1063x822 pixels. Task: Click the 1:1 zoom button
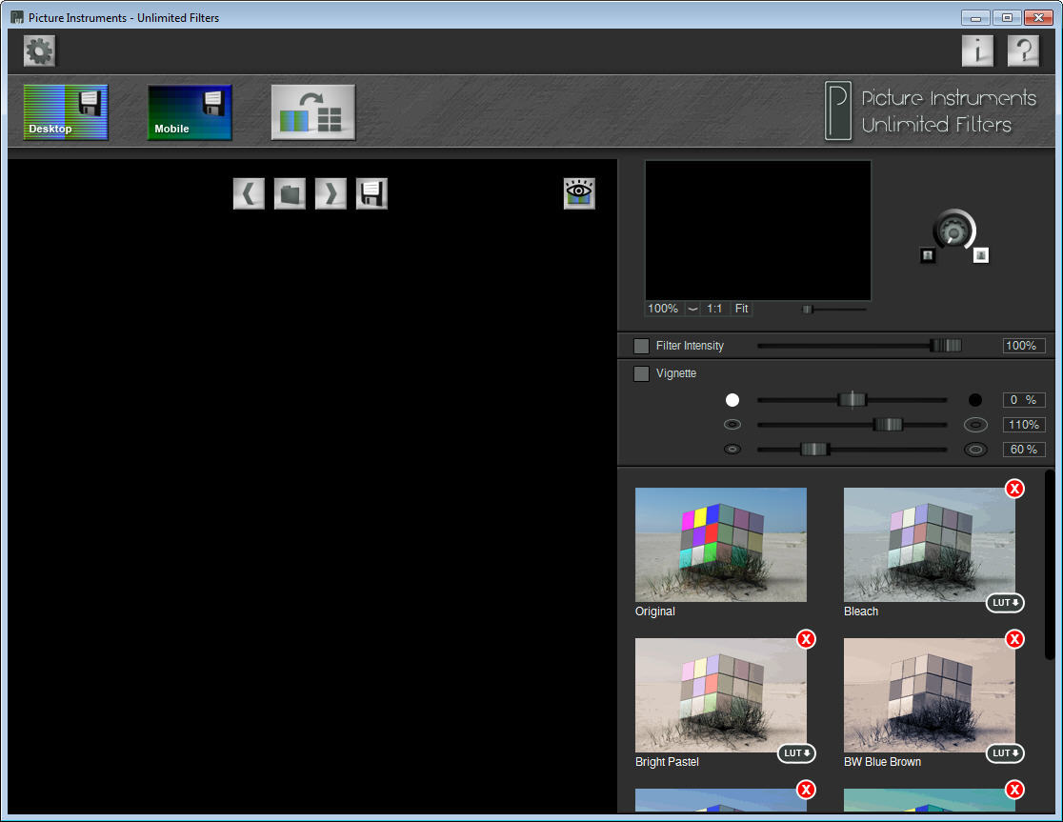tap(714, 309)
